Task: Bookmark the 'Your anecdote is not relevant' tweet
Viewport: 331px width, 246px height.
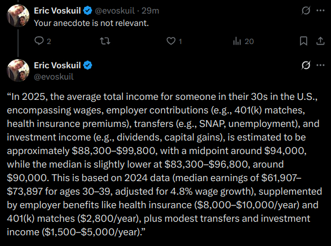Action: point(303,41)
